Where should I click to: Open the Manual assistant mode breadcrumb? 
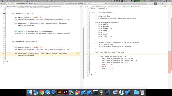[93, 6]
